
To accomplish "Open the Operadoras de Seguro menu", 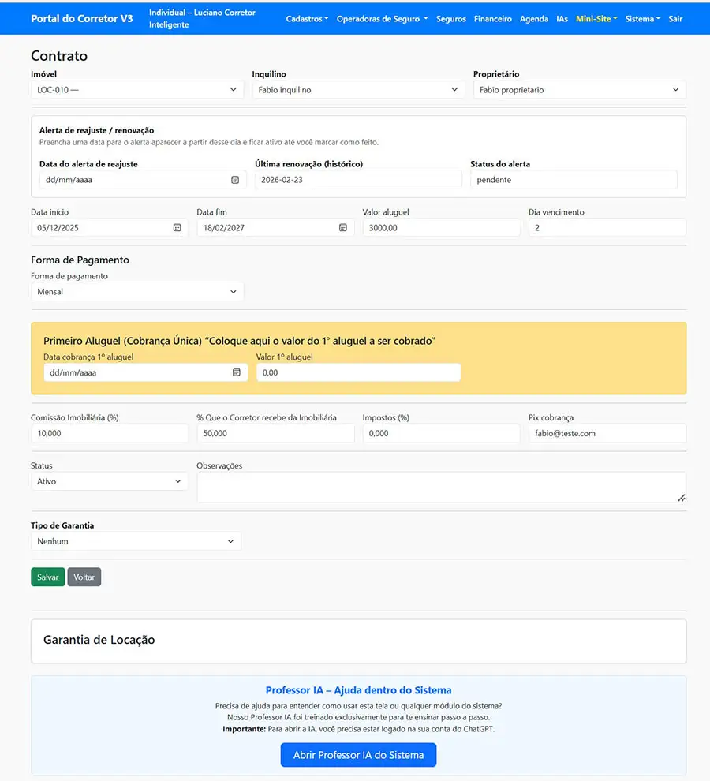I will pyautogui.click(x=382, y=19).
